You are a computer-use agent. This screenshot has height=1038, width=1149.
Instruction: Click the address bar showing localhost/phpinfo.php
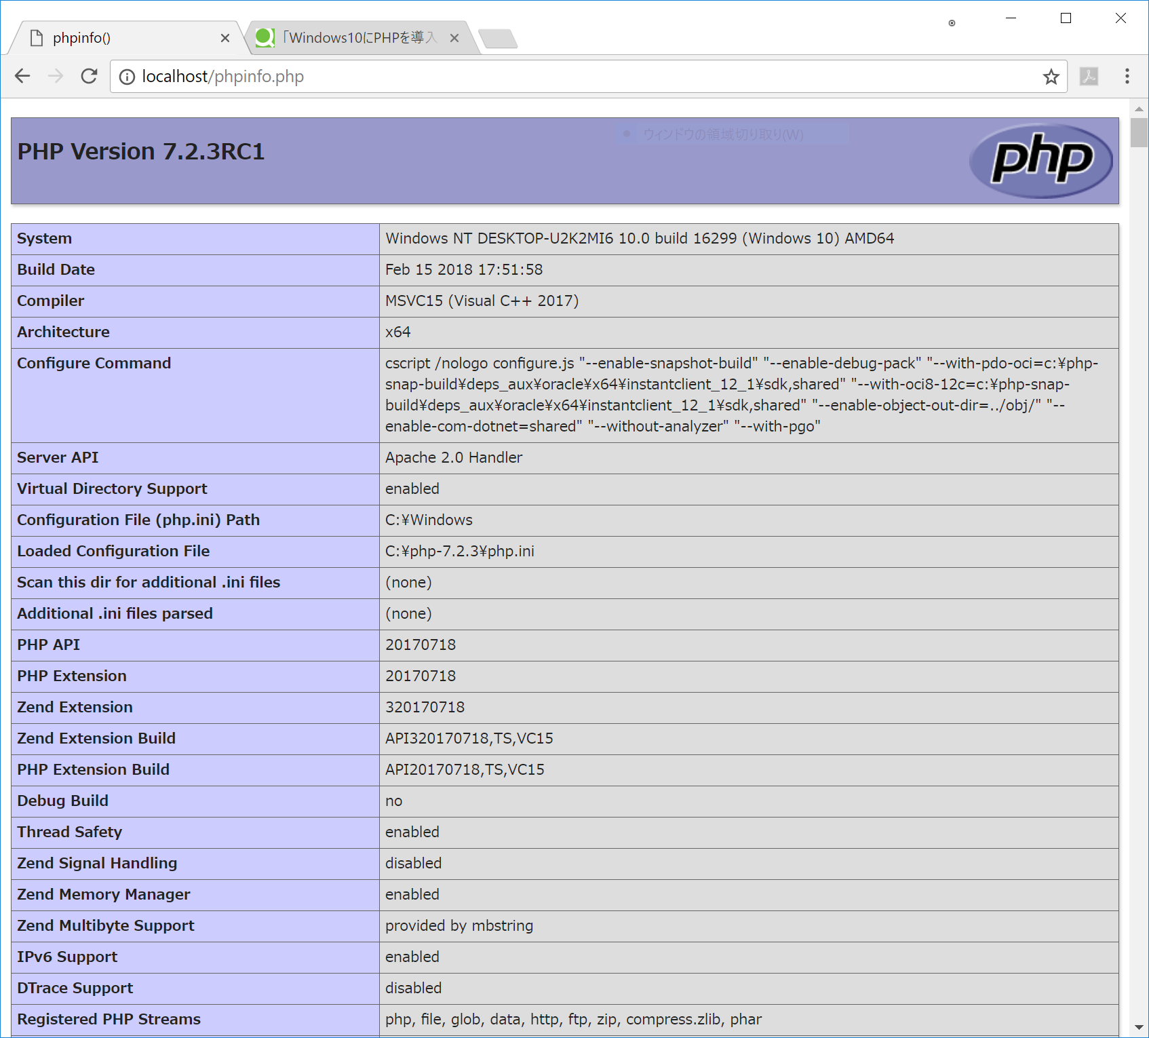(475, 76)
